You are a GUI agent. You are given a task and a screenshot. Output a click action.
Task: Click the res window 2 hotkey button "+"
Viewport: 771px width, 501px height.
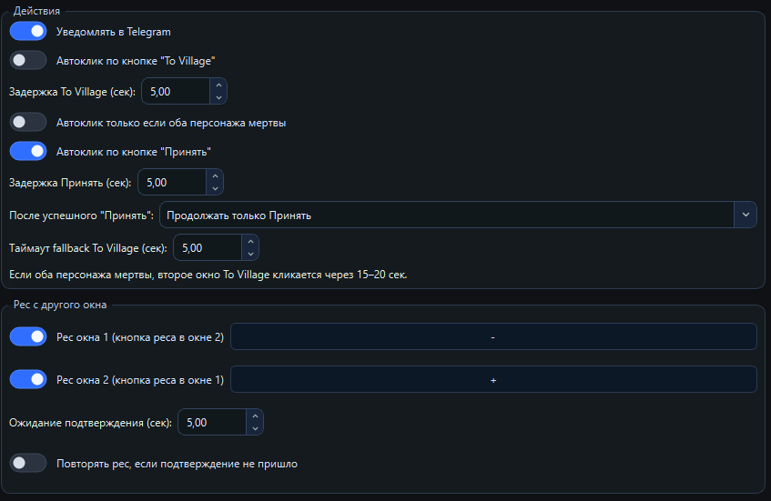point(492,379)
